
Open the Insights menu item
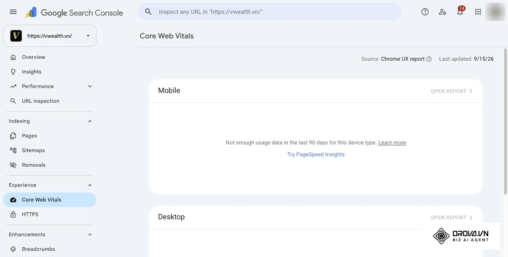50,72
